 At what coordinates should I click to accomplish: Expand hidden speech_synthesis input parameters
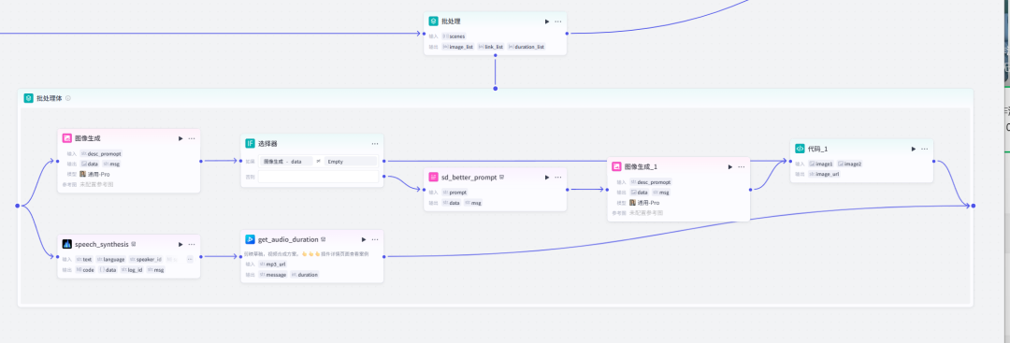coord(190,259)
